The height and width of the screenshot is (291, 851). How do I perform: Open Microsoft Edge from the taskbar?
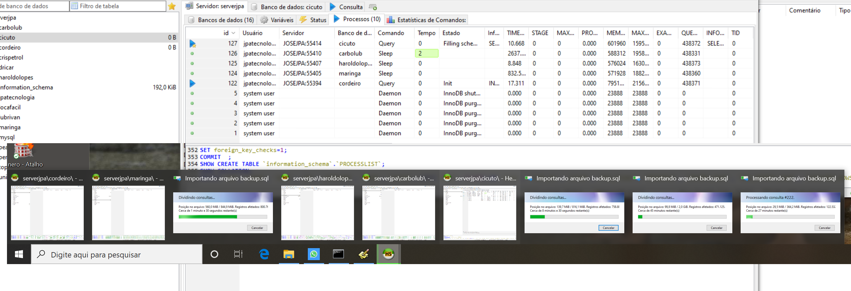(x=264, y=254)
